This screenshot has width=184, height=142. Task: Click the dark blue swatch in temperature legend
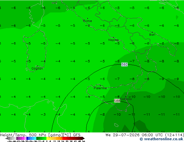(27, 139)
